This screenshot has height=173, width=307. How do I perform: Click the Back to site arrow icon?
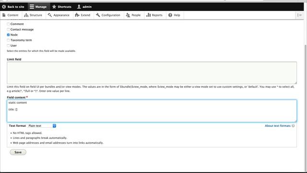pos(4,7)
